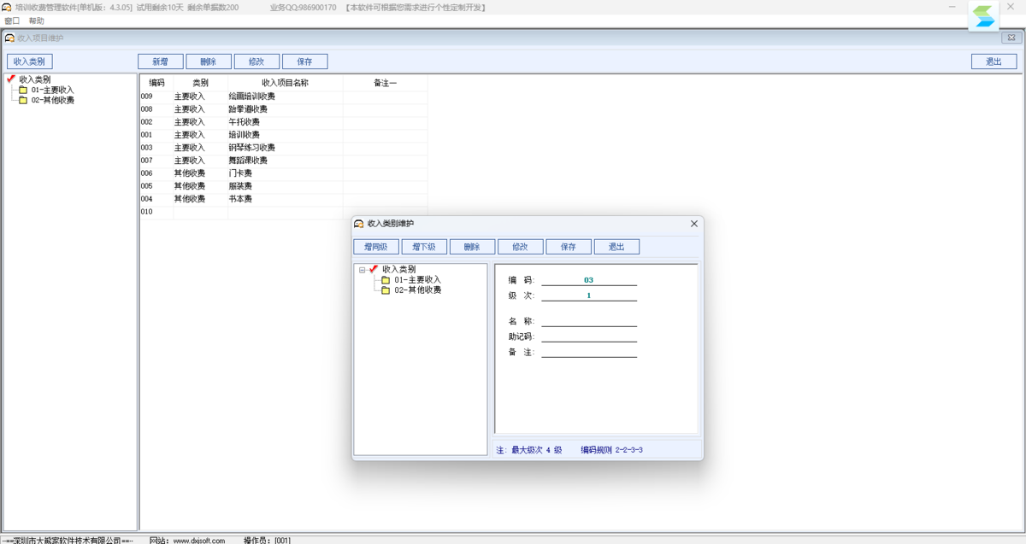Image resolution: width=1026 pixels, height=544 pixels.
Task: Select the row 舞蹈课收费
Action: [284, 161]
